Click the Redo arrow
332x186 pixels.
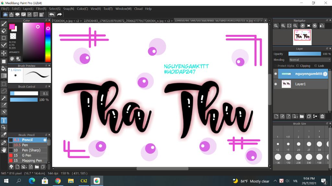point(60,14)
